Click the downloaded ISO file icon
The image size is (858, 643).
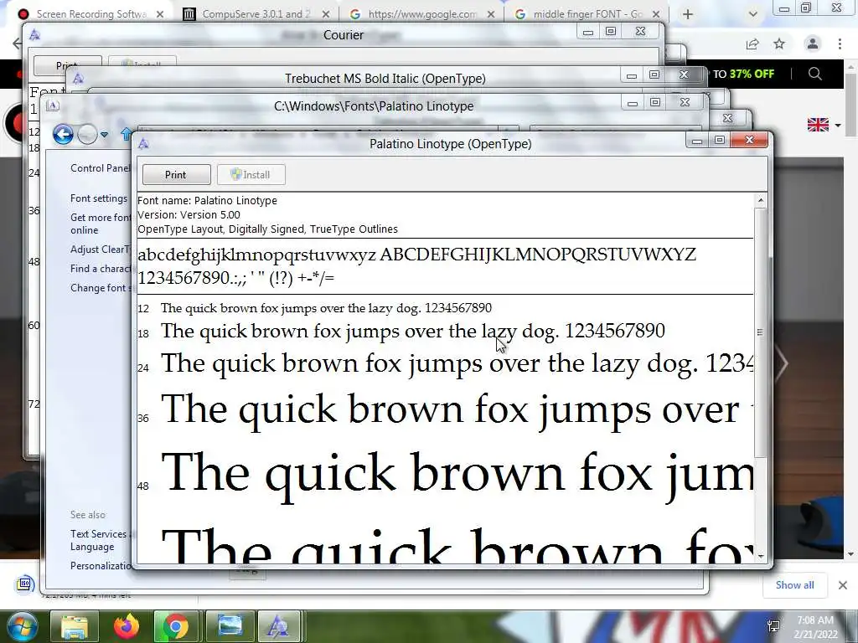pos(24,584)
